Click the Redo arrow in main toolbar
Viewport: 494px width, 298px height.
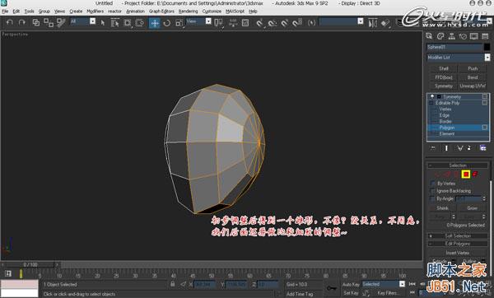21,22
